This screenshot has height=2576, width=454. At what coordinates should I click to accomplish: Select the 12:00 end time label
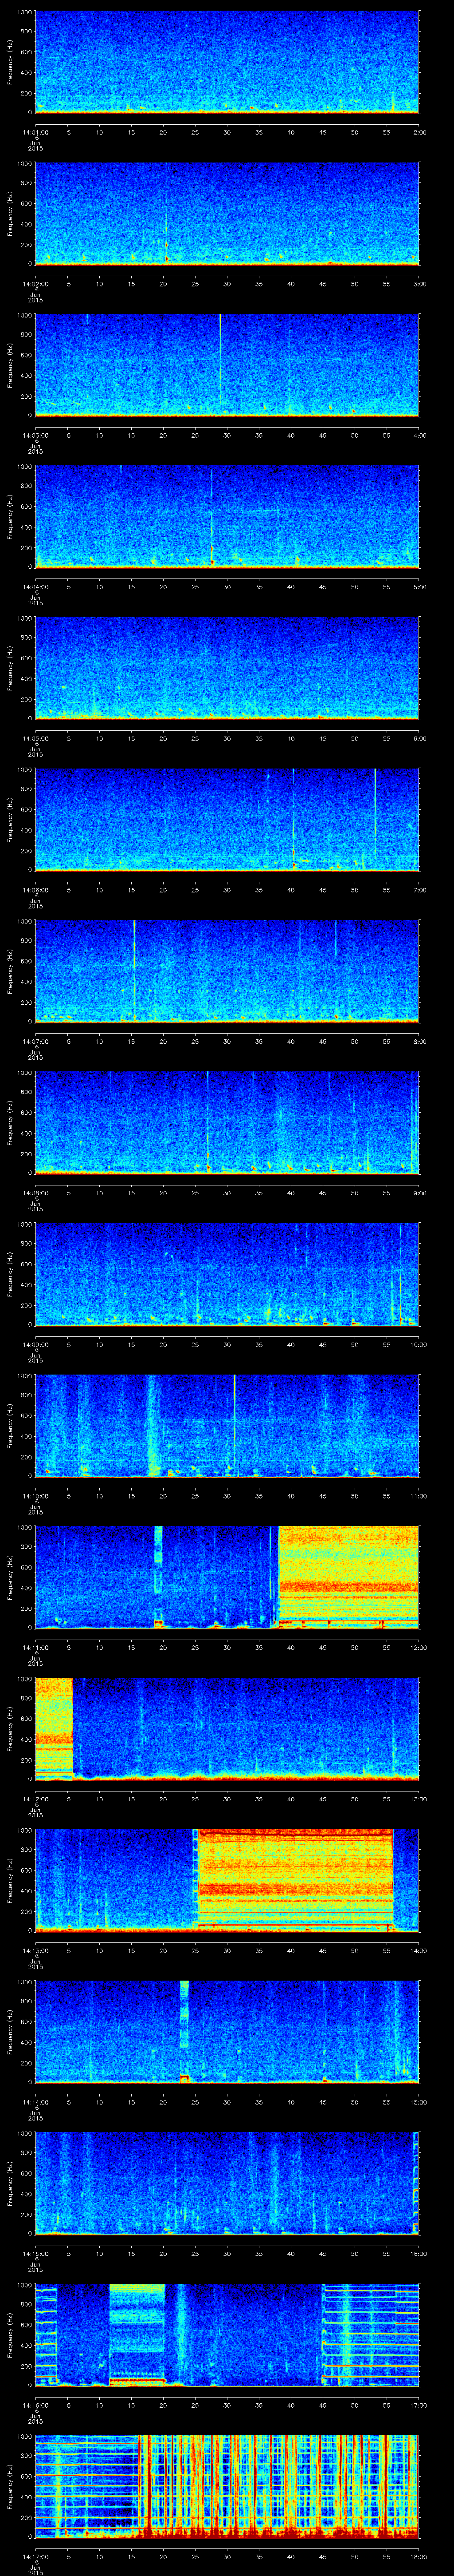pos(418,1647)
